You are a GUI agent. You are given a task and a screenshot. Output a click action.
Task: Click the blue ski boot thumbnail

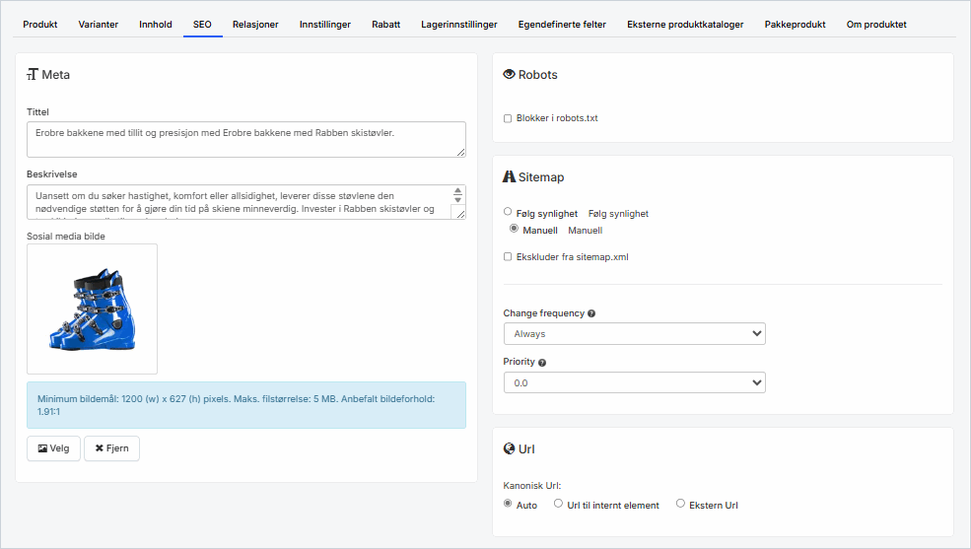click(92, 309)
